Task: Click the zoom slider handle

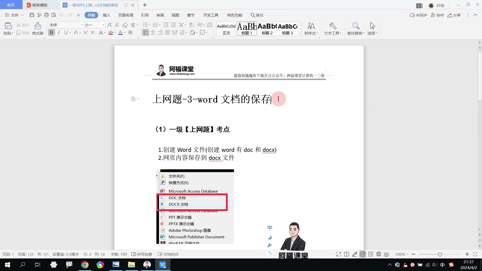Action: 440,254
